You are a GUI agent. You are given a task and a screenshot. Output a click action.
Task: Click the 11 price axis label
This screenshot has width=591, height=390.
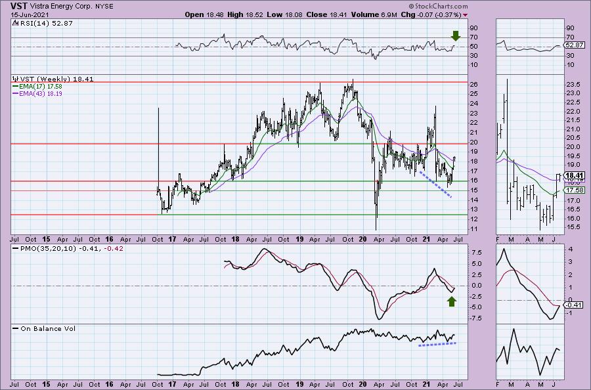click(473, 228)
